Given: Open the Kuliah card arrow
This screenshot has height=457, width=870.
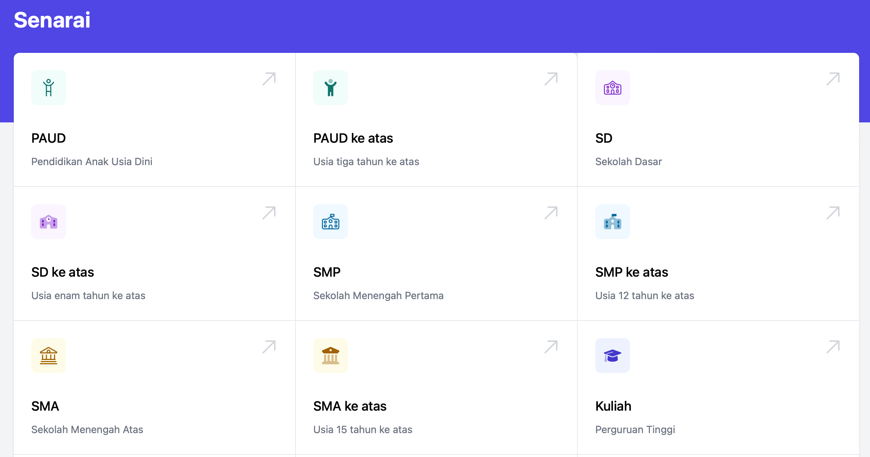Looking at the screenshot, I should [x=833, y=347].
